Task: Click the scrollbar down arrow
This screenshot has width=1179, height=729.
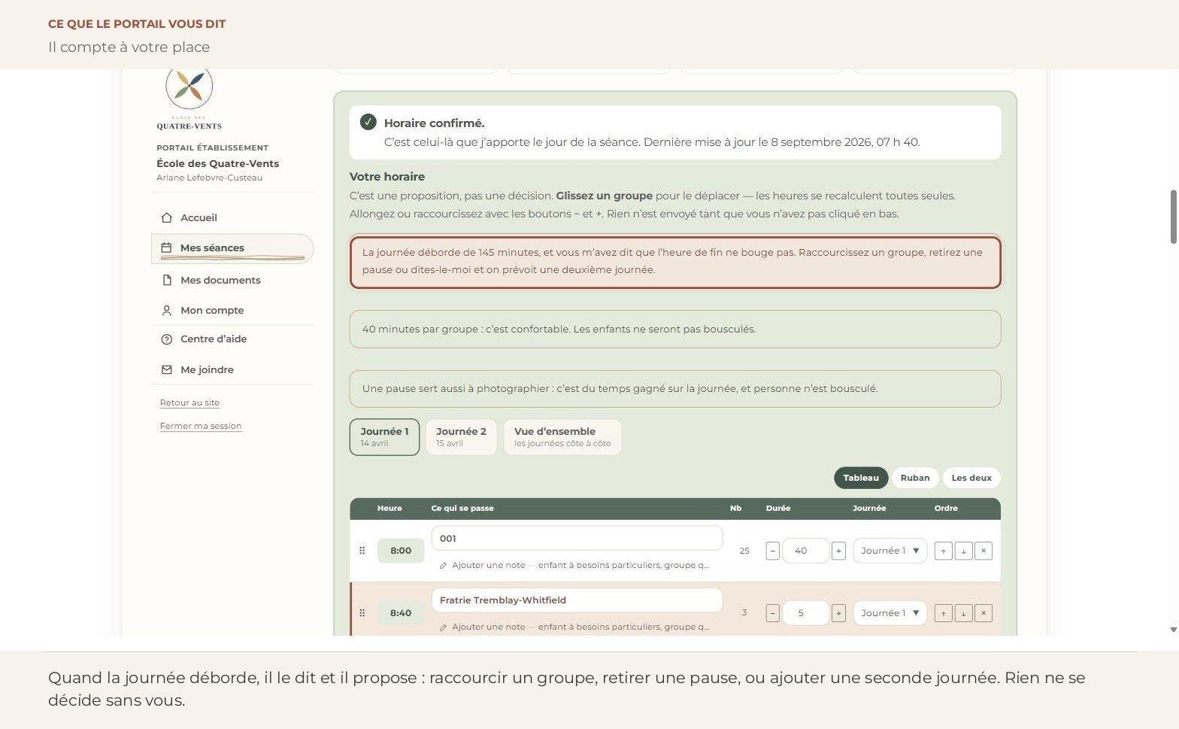Action: click(x=1173, y=630)
